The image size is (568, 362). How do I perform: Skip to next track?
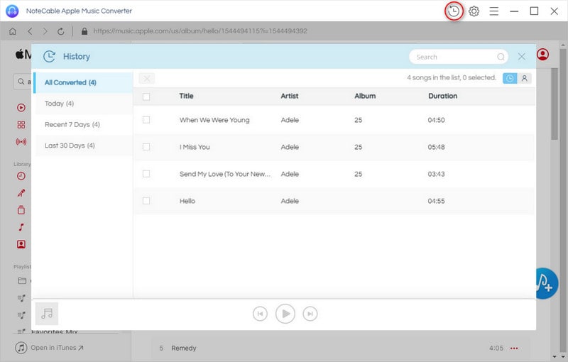click(310, 314)
